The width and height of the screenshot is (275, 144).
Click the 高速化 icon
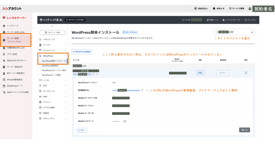[40, 113]
